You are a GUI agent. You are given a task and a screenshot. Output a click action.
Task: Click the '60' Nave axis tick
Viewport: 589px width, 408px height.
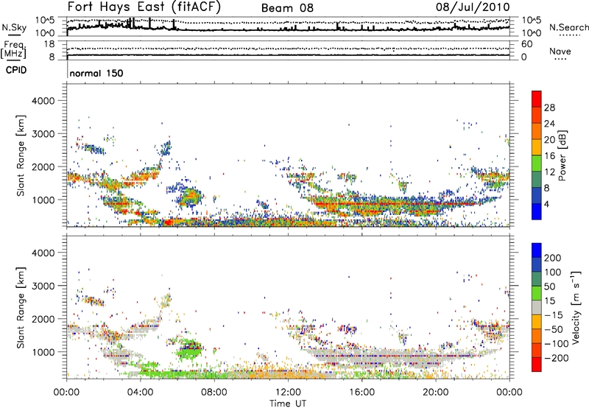526,44
